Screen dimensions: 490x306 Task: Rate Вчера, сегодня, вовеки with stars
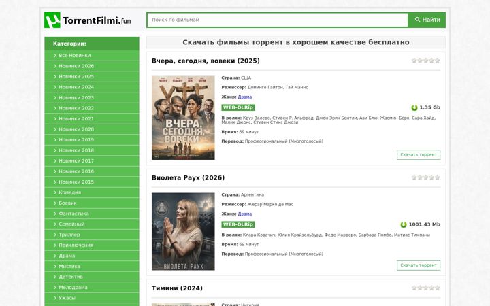[x=425, y=61]
